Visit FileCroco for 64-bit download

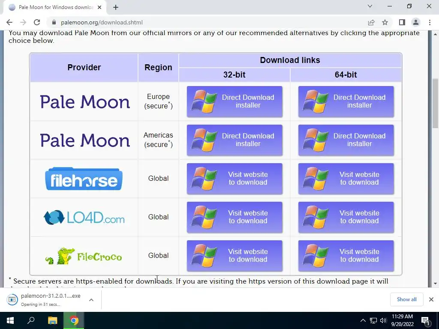point(346,256)
